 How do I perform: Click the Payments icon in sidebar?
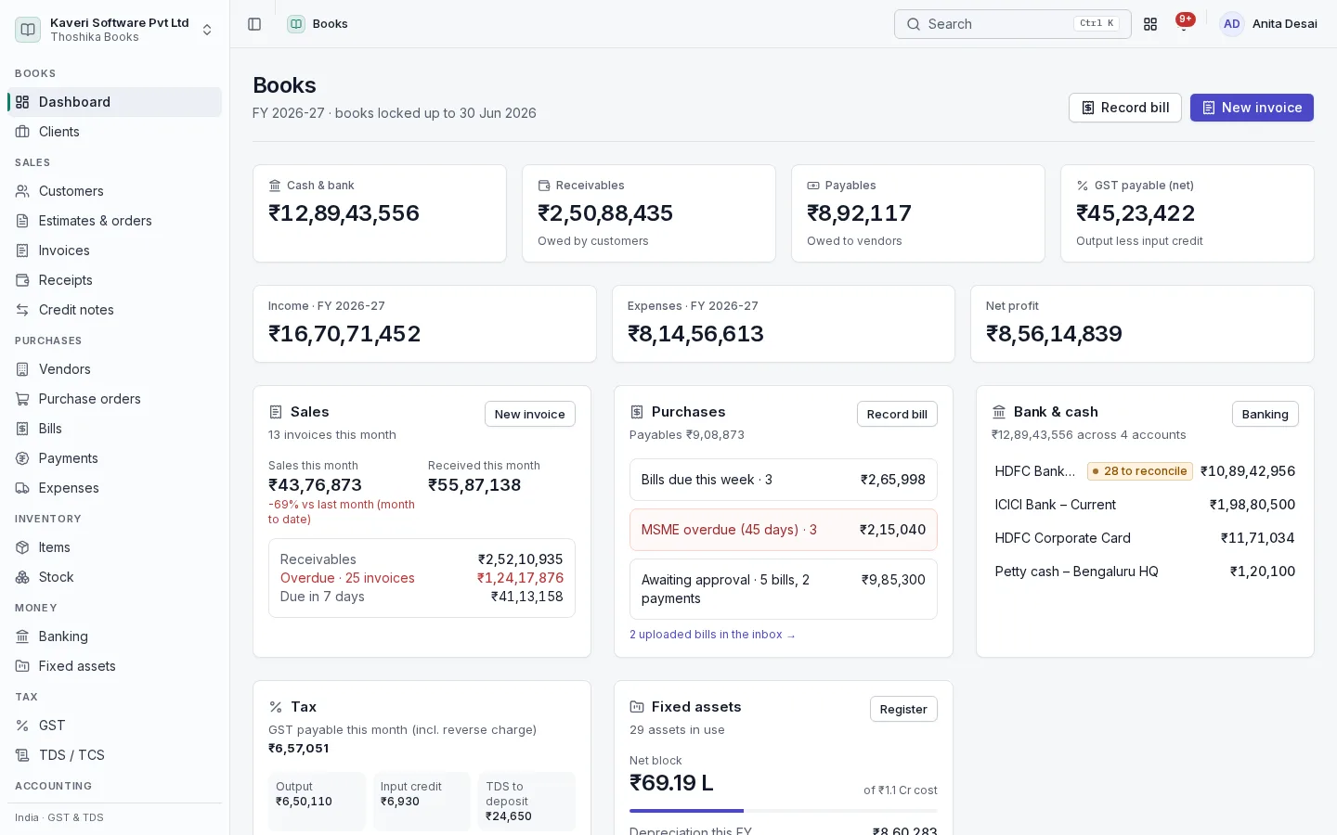pyautogui.click(x=22, y=458)
